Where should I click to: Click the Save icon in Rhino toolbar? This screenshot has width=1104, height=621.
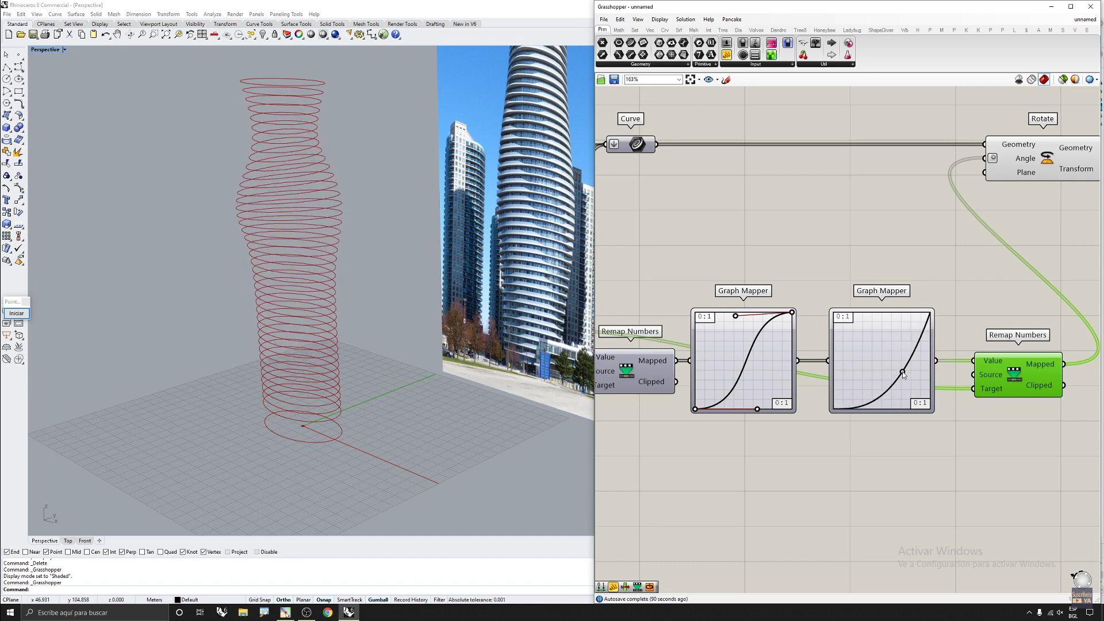(33, 34)
